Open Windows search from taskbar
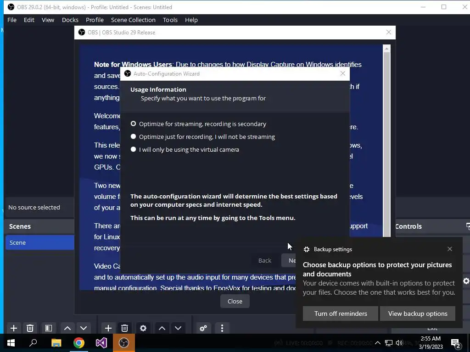The image size is (470, 352). (x=33, y=343)
